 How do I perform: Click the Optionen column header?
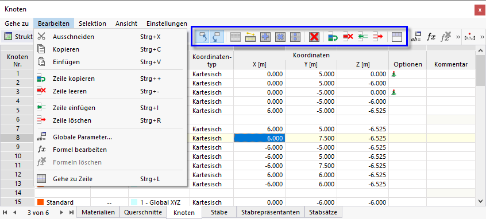[x=408, y=64]
